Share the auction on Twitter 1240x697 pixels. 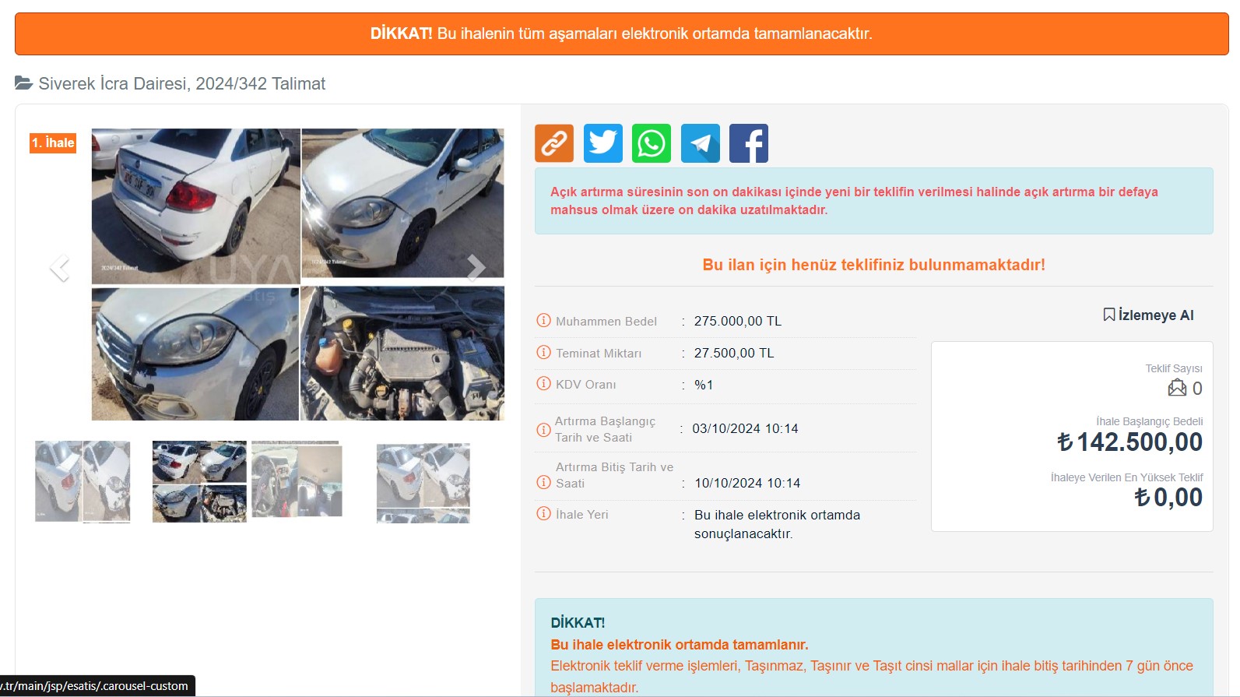tap(602, 143)
